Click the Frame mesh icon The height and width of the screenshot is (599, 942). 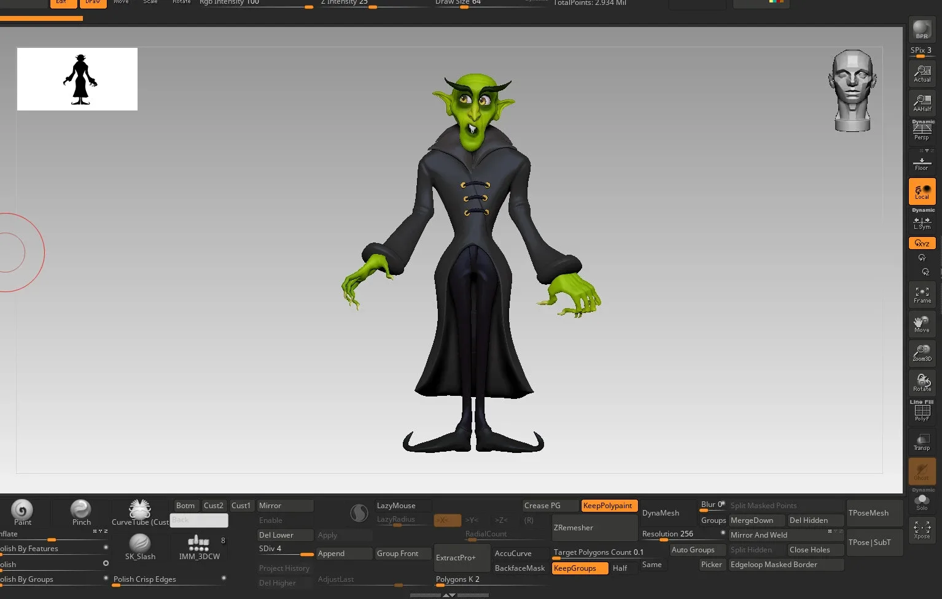click(x=922, y=295)
